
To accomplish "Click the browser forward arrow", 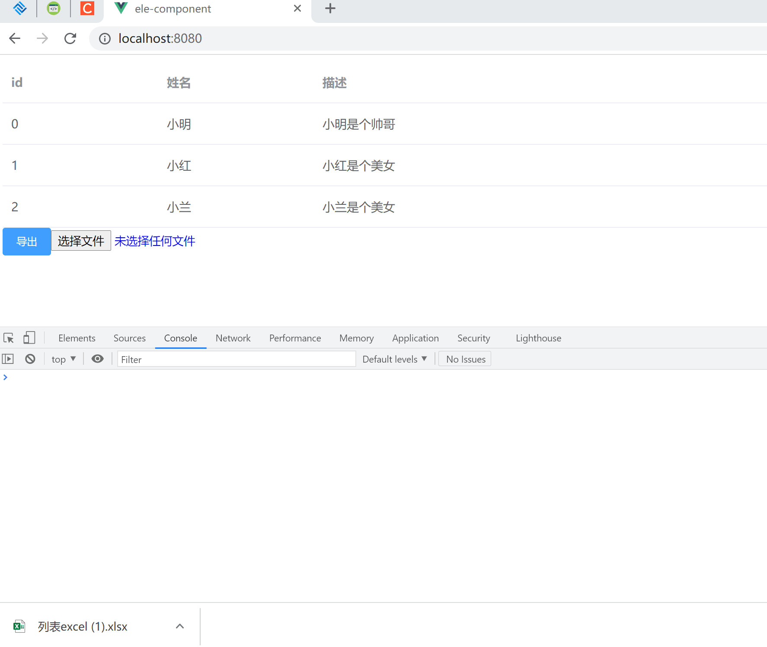I will click(42, 38).
